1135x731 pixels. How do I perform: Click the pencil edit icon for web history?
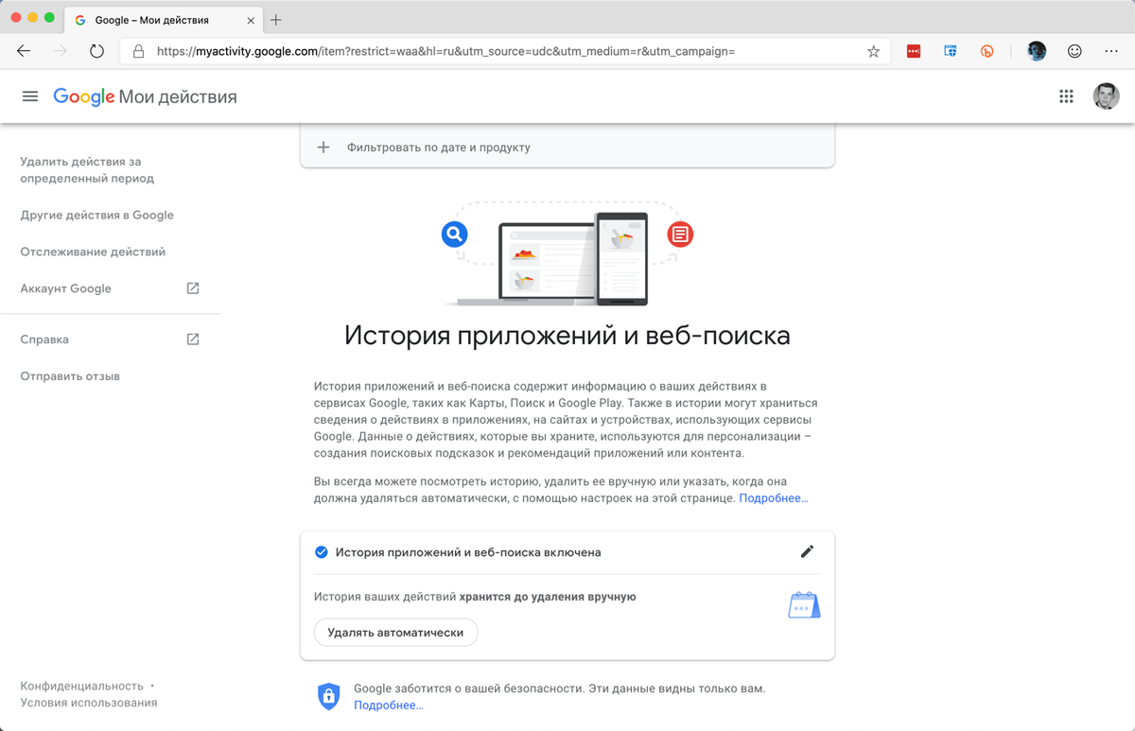[x=807, y=551]
